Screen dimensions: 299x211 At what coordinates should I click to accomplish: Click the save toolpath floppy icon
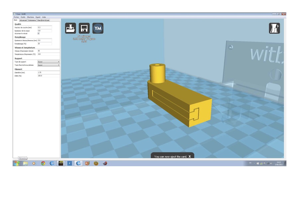84,29
